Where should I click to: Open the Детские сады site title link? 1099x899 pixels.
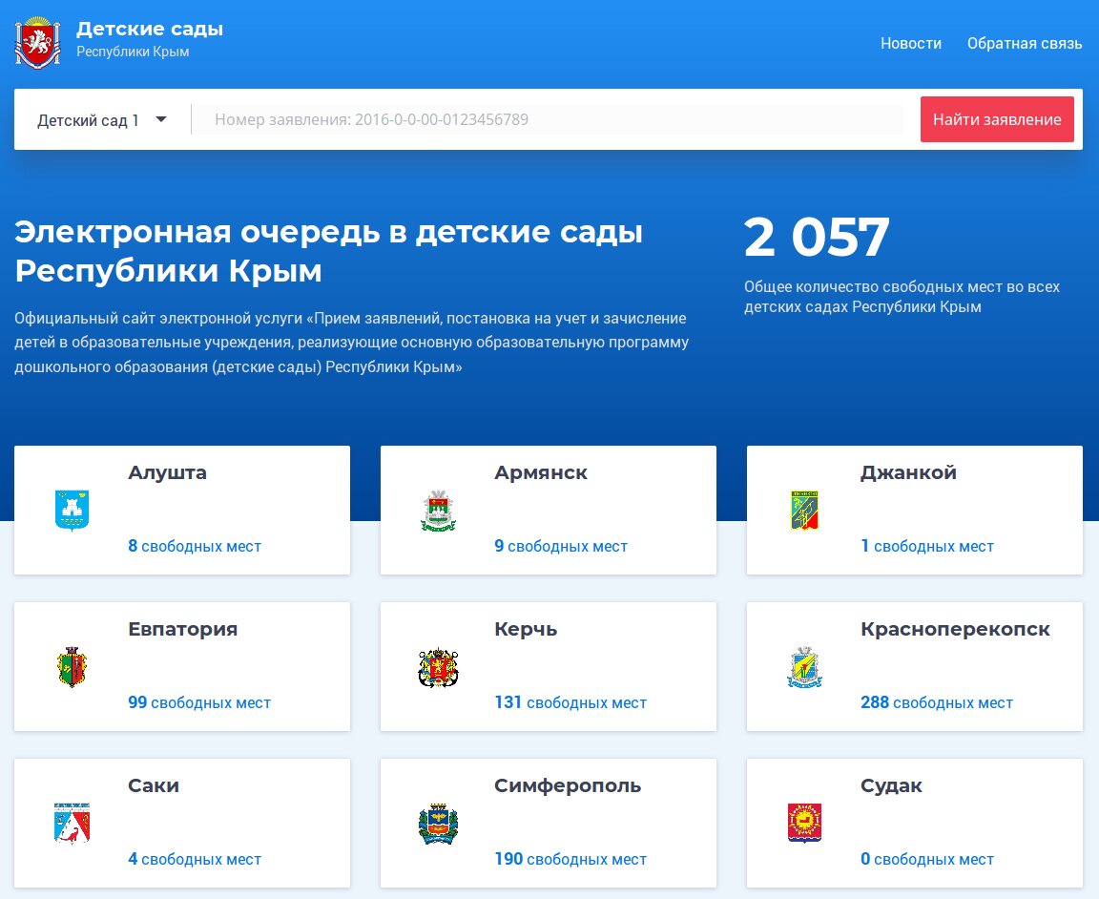tap(150, 30)
